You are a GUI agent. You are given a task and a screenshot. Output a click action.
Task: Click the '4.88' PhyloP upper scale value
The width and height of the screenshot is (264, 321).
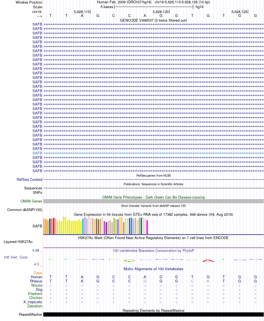[x=36, y=250]
